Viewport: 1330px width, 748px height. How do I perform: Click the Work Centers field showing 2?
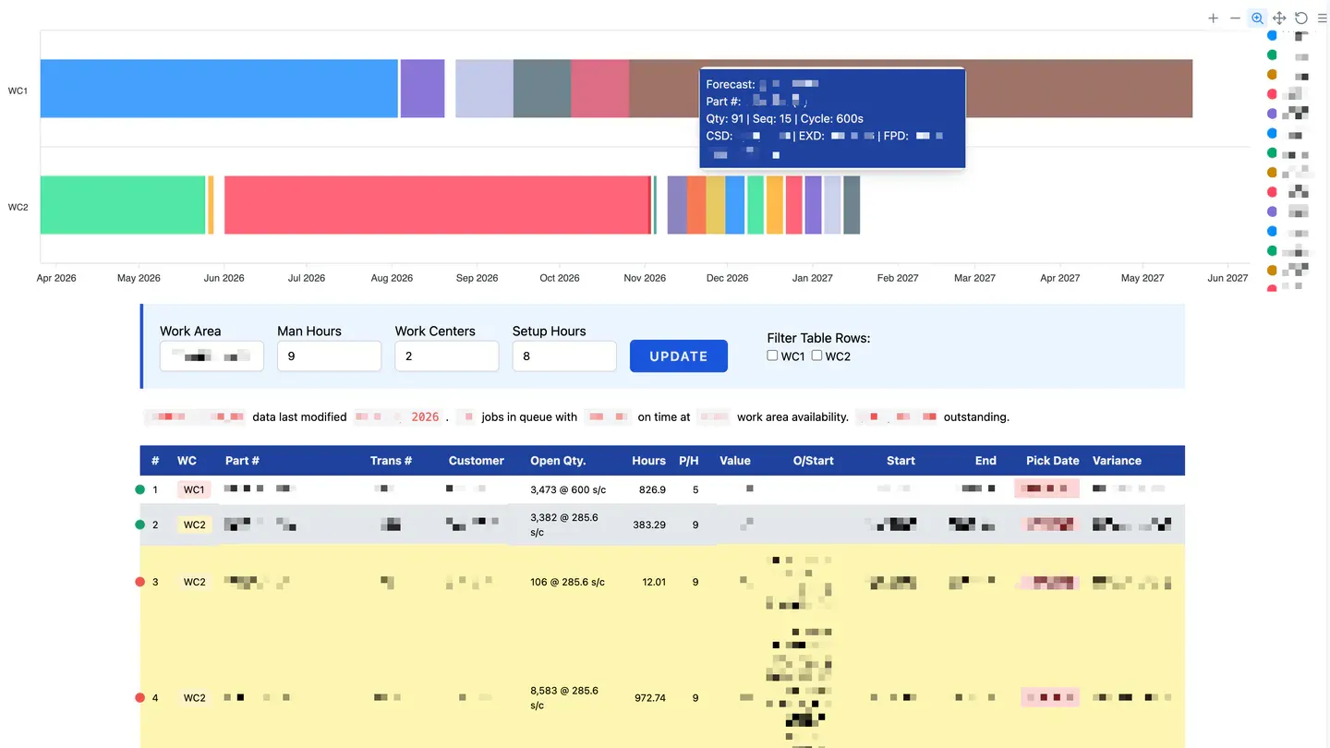click(447, 356)
